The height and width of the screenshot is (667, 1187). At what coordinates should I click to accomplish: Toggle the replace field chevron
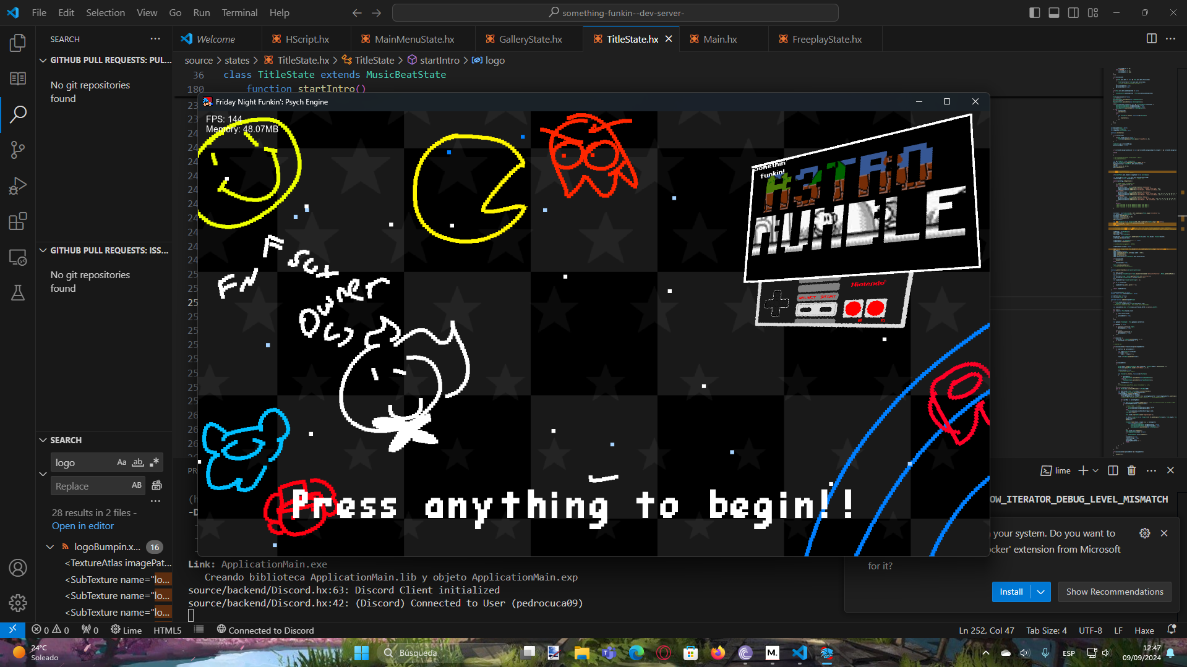tap(43, 474)
